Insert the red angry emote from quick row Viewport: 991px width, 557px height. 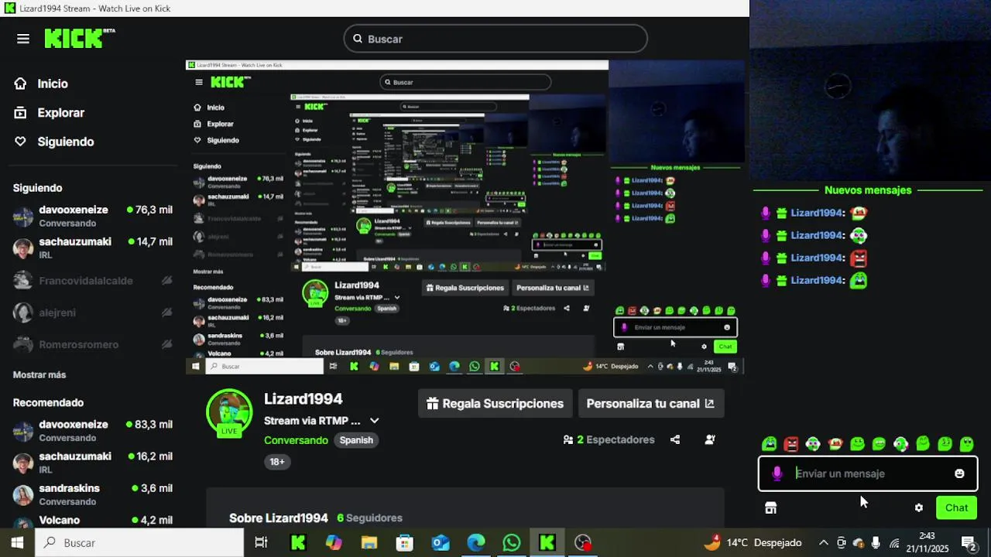point(790,444)
